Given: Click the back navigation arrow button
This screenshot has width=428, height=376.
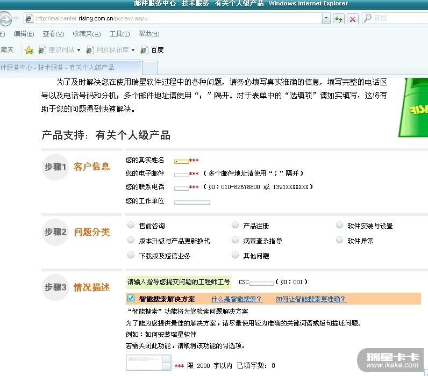Looking at the screenshot, I should pos(5,19).
